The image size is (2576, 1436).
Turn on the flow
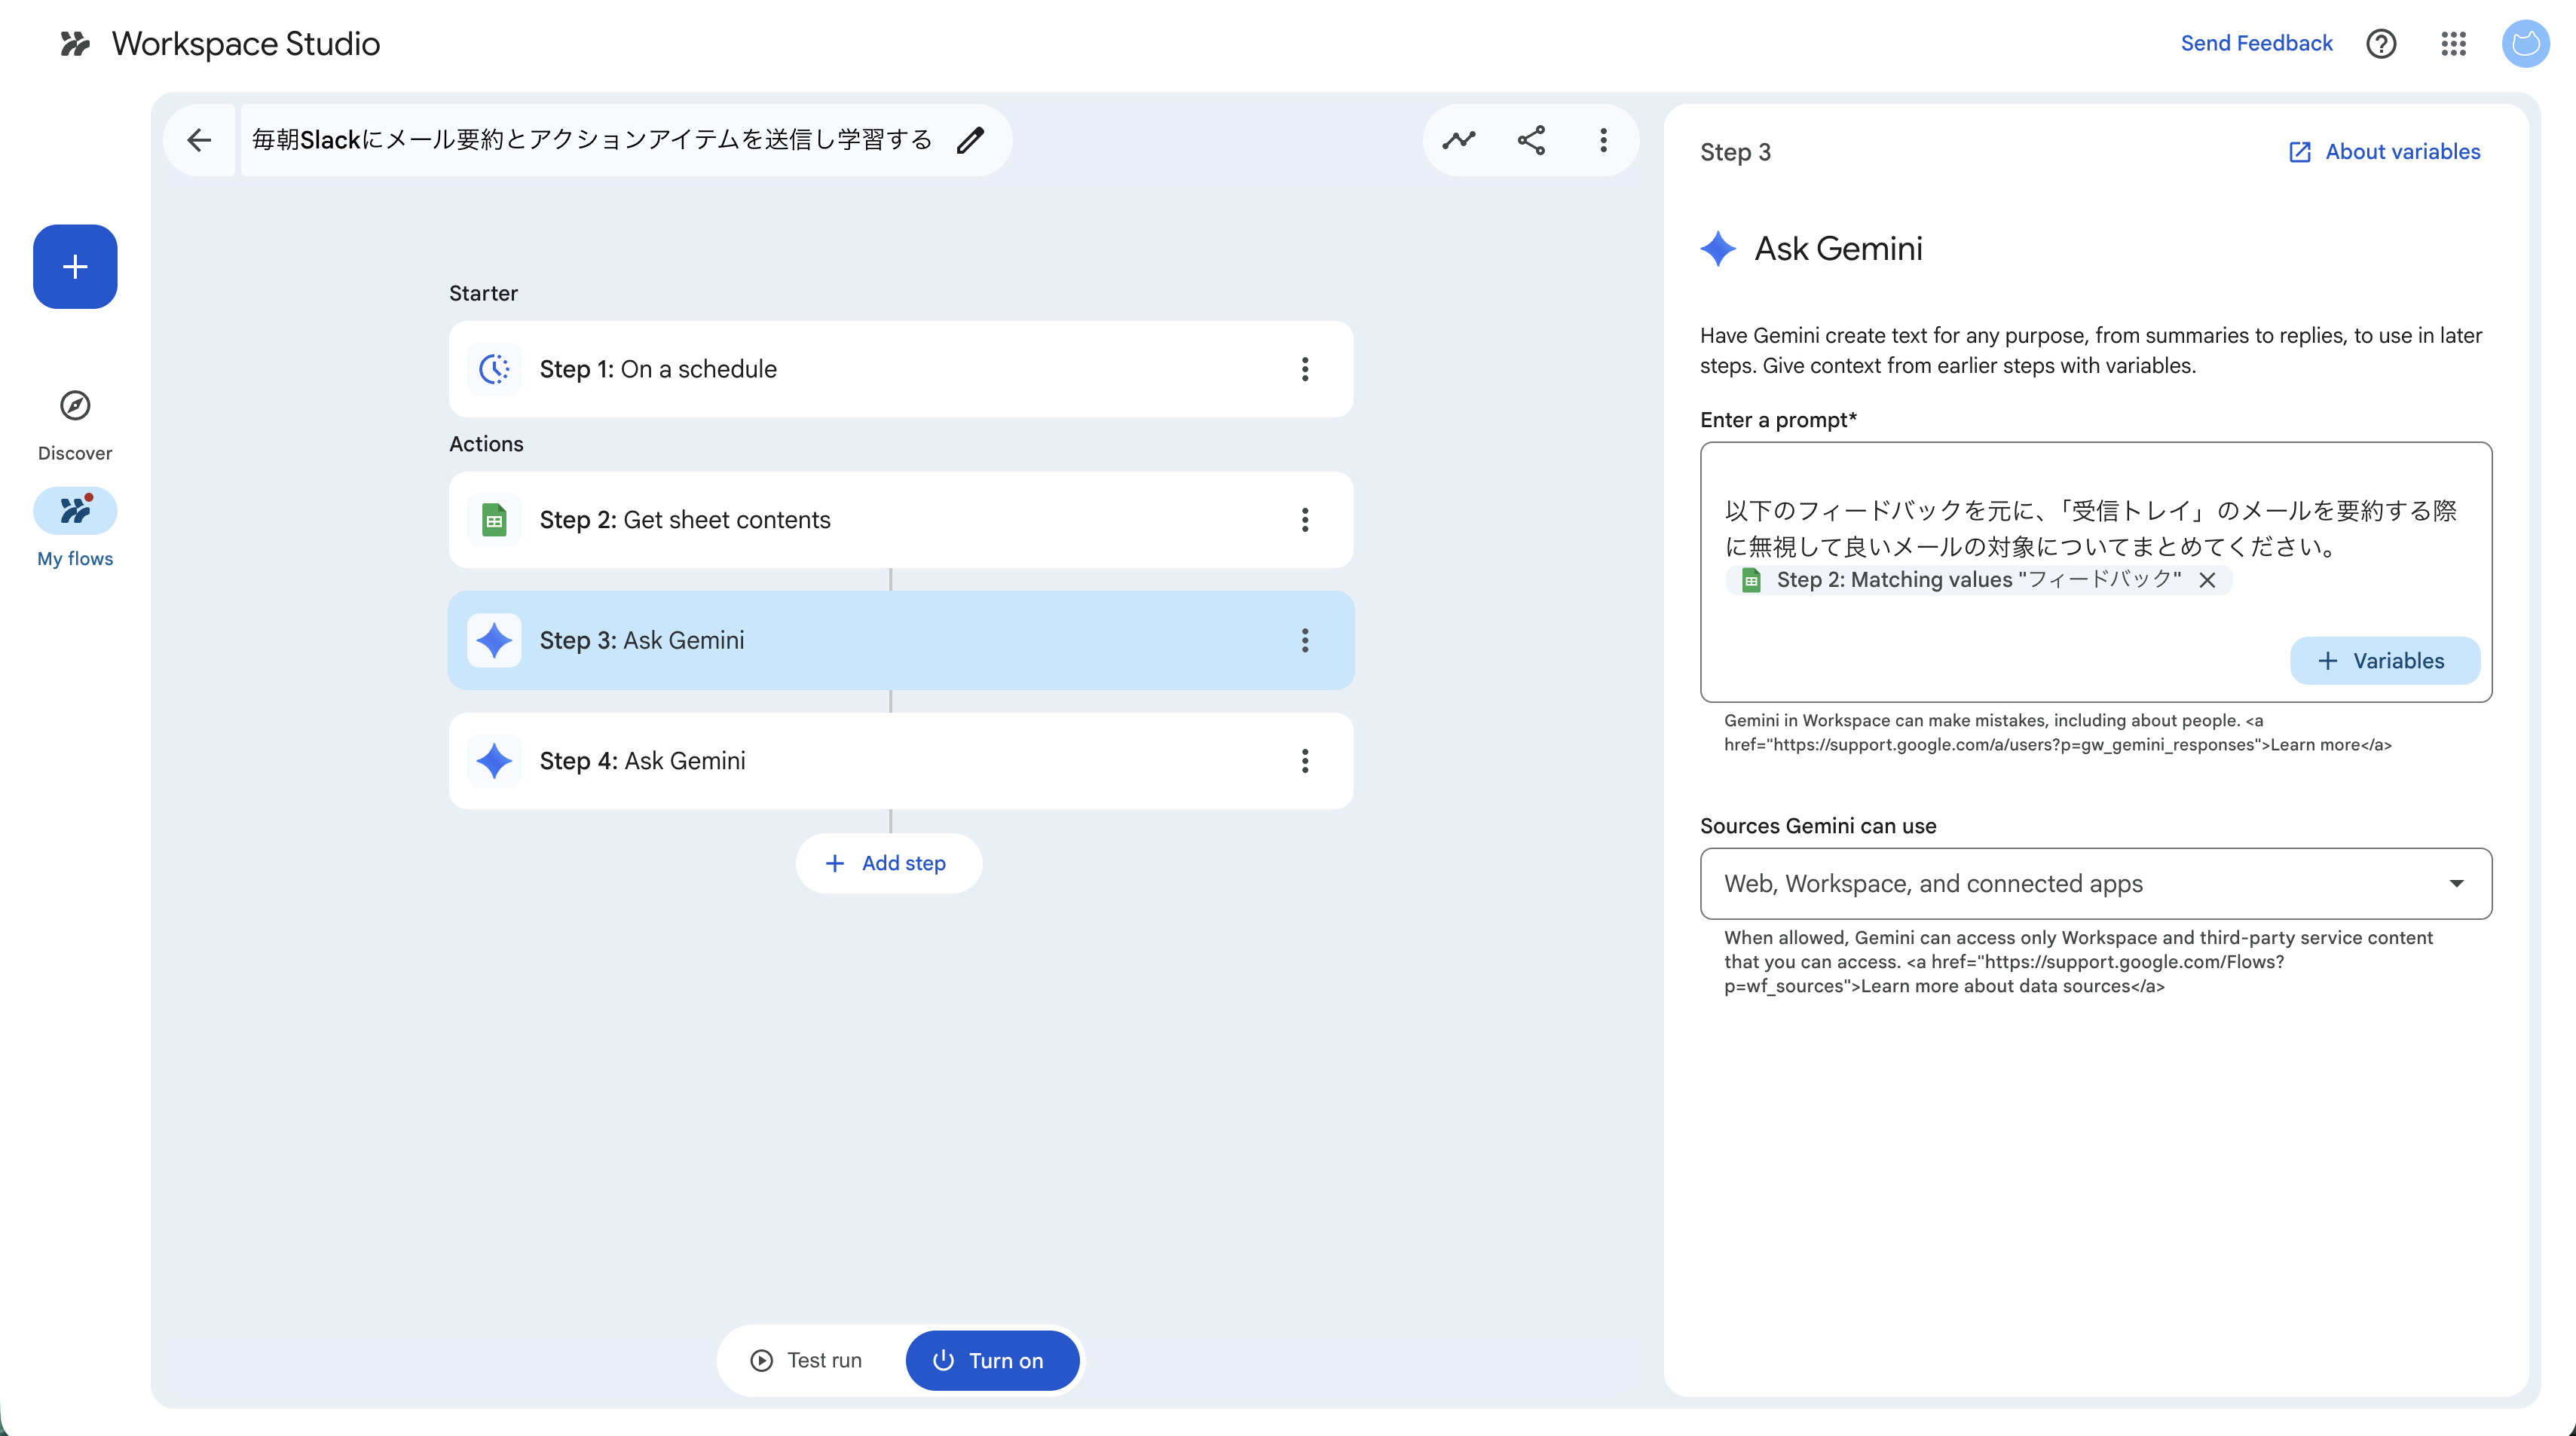pyautogui.click(x=991, y=1360)
